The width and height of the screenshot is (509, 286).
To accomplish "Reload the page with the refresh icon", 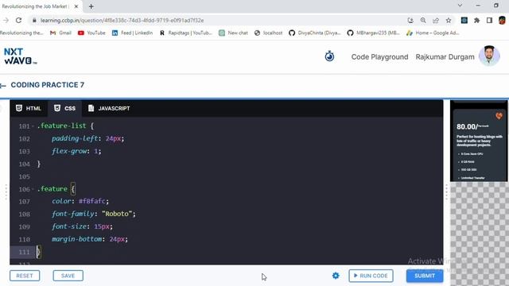I will [x=19, y=20].
